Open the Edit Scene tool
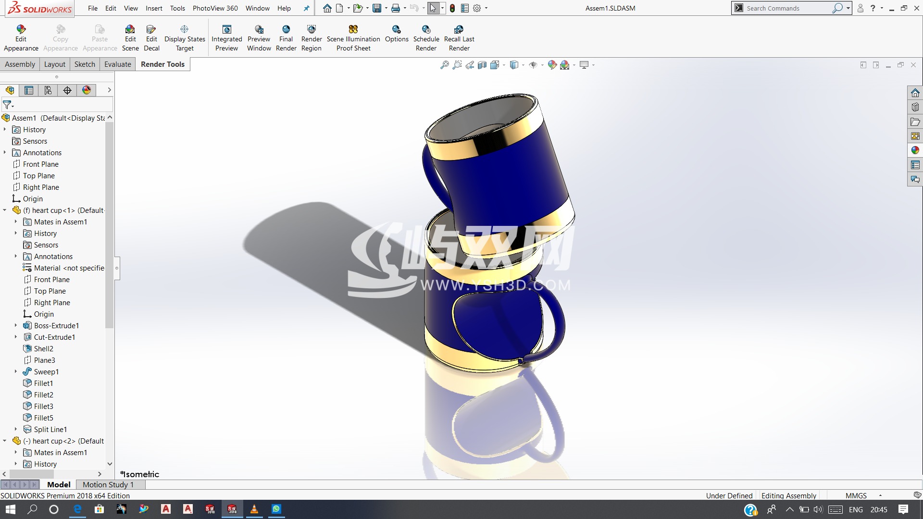923x519 pixels. [130, 30]
